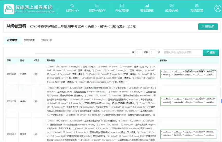The width and height of the screenshot is (222, 142).
Task: Open the user profile avatar icon
Action: (218, 8)
